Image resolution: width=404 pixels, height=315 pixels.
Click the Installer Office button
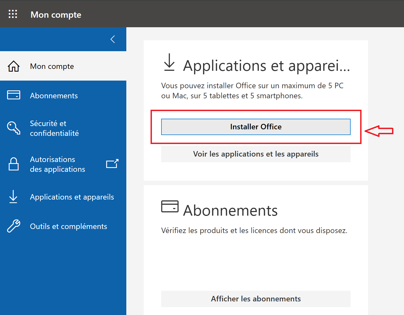[x=256, y=127]
